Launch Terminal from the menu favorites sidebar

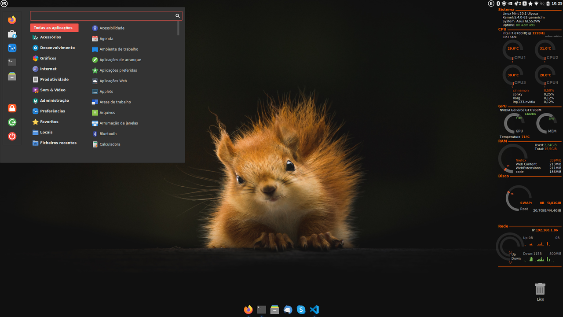pos(12,62)
